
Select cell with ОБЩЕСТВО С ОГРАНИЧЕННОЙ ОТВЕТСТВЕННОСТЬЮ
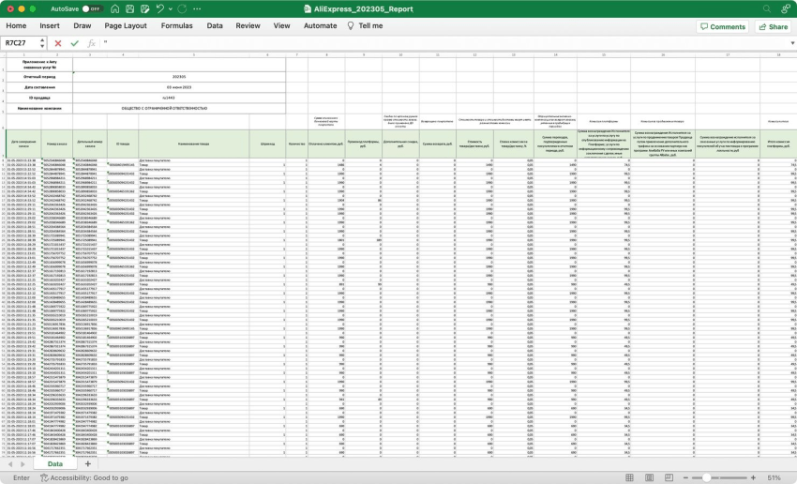pos(179,108)
